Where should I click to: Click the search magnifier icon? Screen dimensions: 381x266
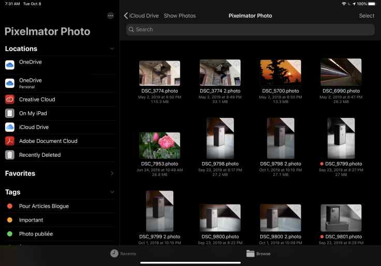coord(131,29)
